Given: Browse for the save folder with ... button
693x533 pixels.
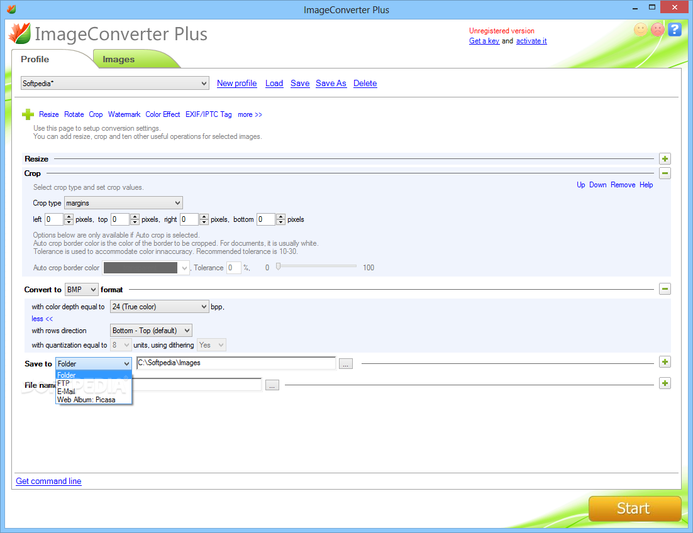Looking at the screenshot, I should coord(346,363).
